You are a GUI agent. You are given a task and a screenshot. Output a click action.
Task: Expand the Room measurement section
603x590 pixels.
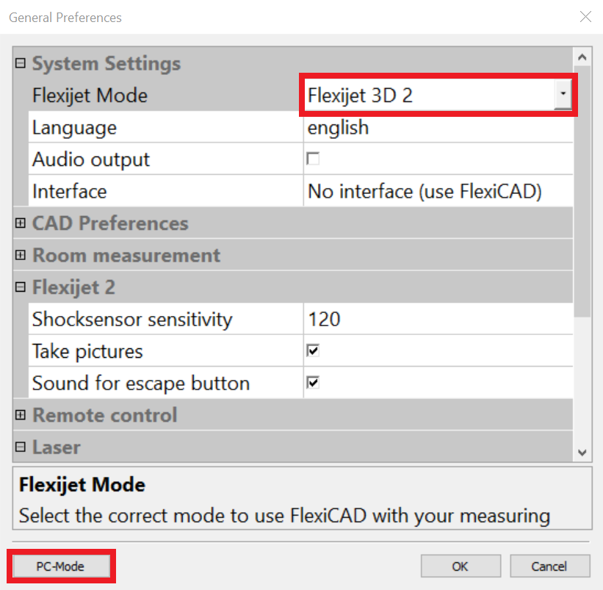(x=21, y=256)
